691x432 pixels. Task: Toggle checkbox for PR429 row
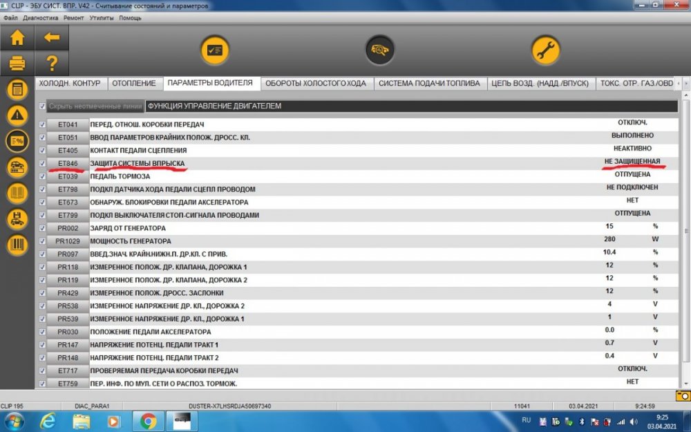(x=42, y=293)
